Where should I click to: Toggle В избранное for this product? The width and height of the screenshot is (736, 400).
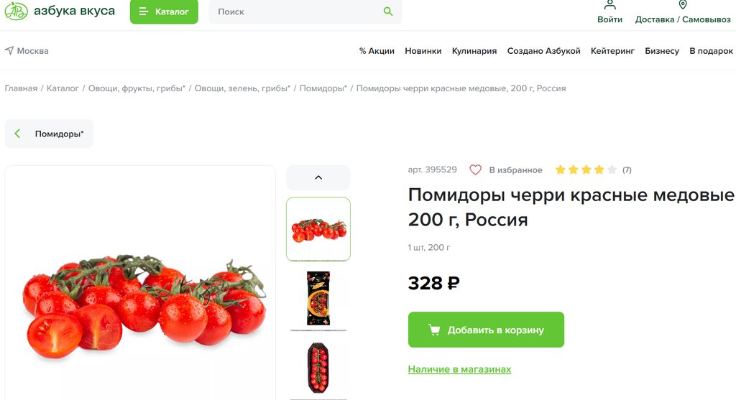coord(506,169)
